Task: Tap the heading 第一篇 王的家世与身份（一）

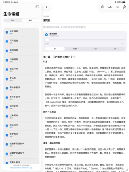Action: (59, 57)
